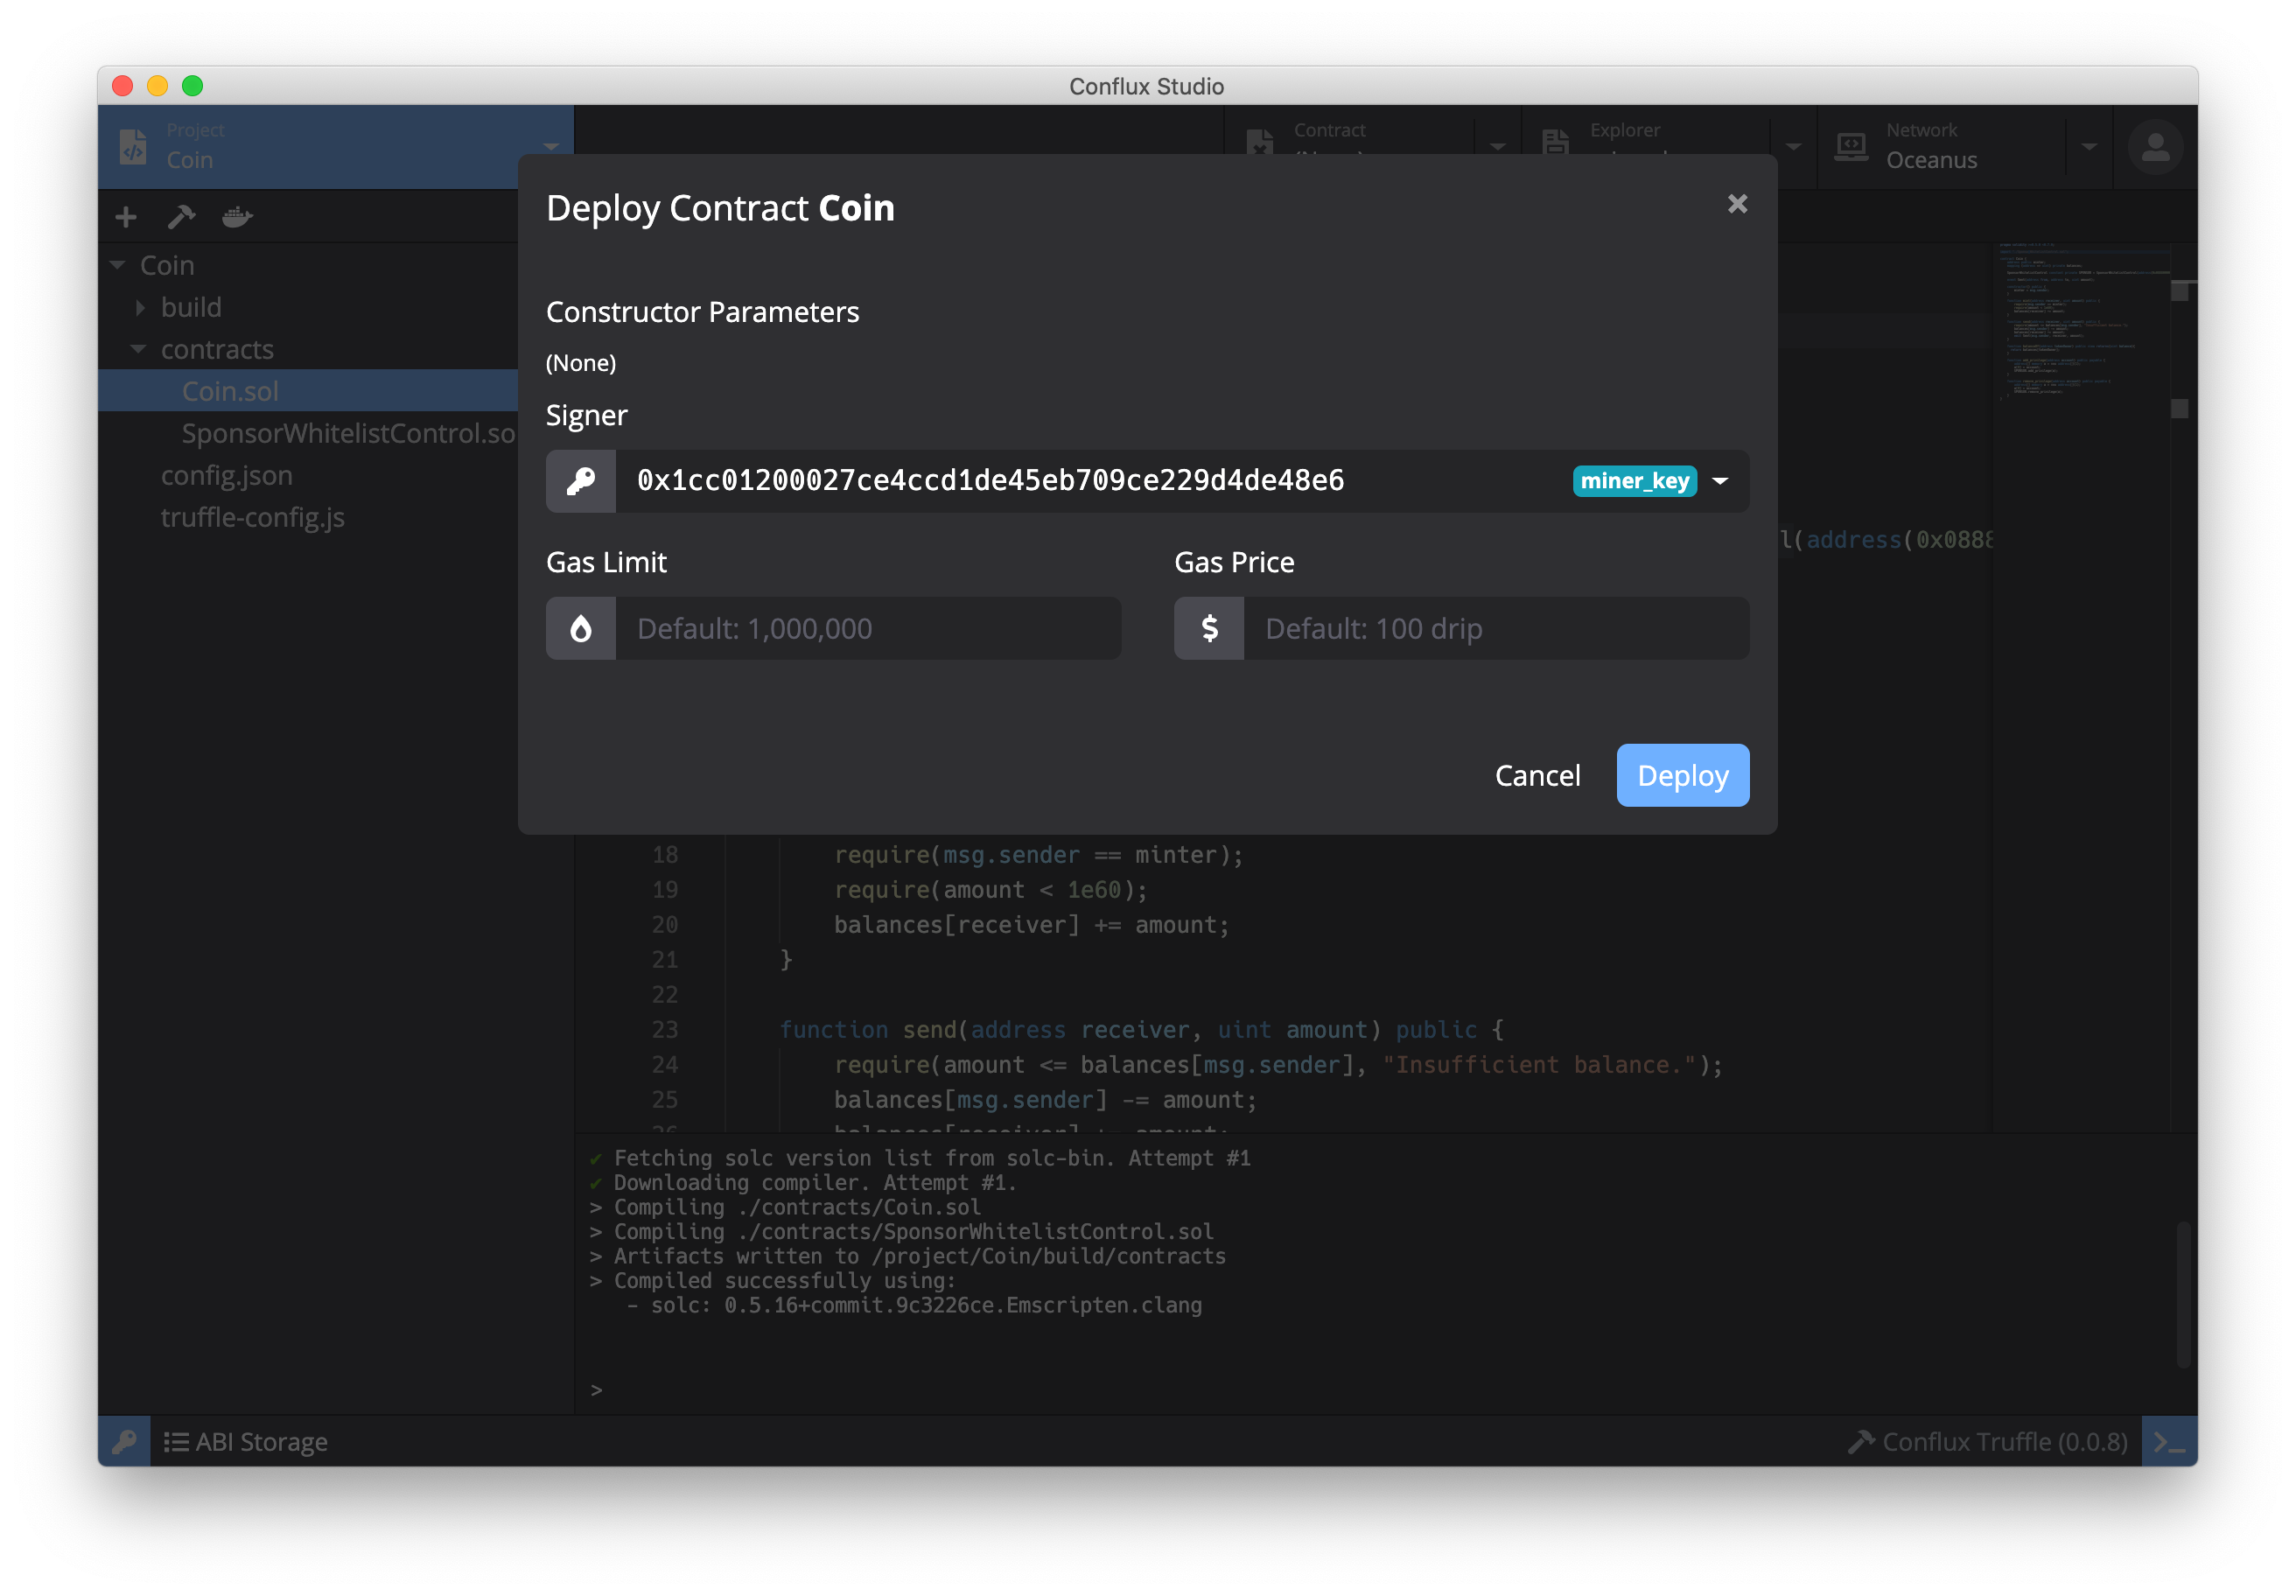
Task: Open the terminal toggle icon bottom right
Action: coord(2168,1441)
